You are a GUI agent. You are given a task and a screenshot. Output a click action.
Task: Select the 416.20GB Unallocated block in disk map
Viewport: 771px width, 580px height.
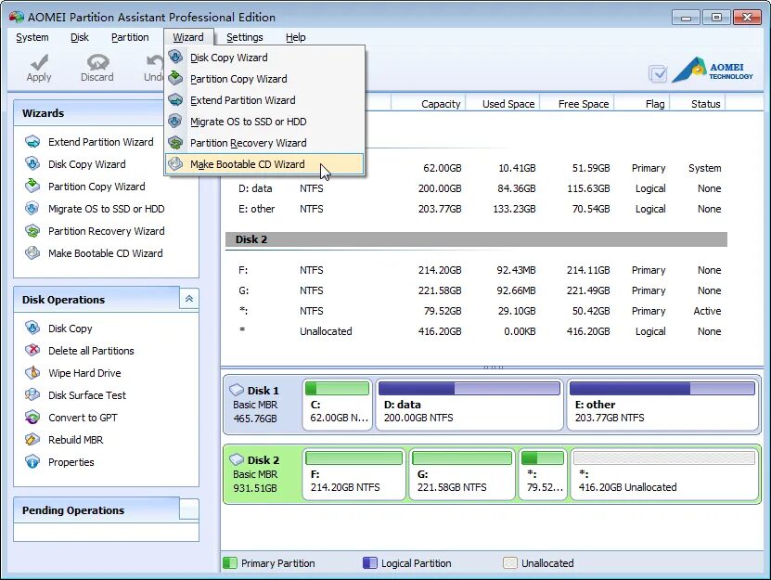664,473
